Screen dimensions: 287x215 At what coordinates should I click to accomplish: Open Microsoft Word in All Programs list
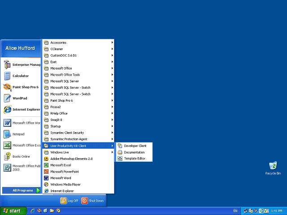tap(78, 178)
